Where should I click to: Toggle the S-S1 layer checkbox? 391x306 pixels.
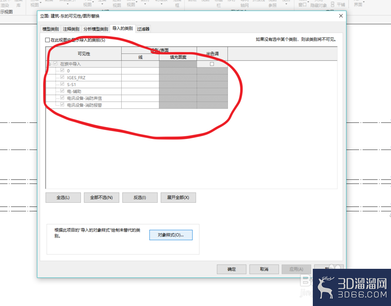coord(62,84)
